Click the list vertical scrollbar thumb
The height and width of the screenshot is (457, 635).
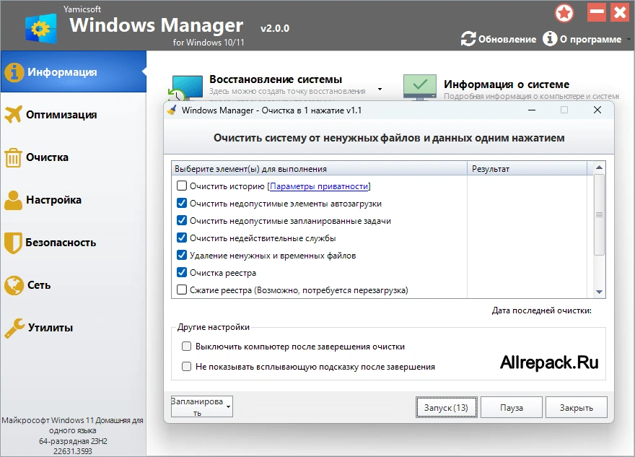click(x=600, y=214)
